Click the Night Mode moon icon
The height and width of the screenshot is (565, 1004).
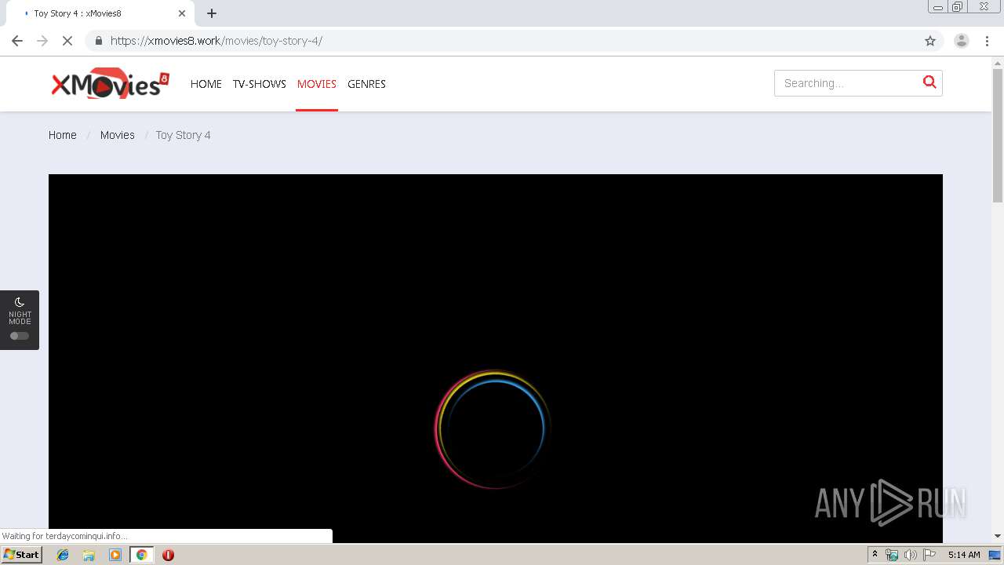tap(20, 302)
